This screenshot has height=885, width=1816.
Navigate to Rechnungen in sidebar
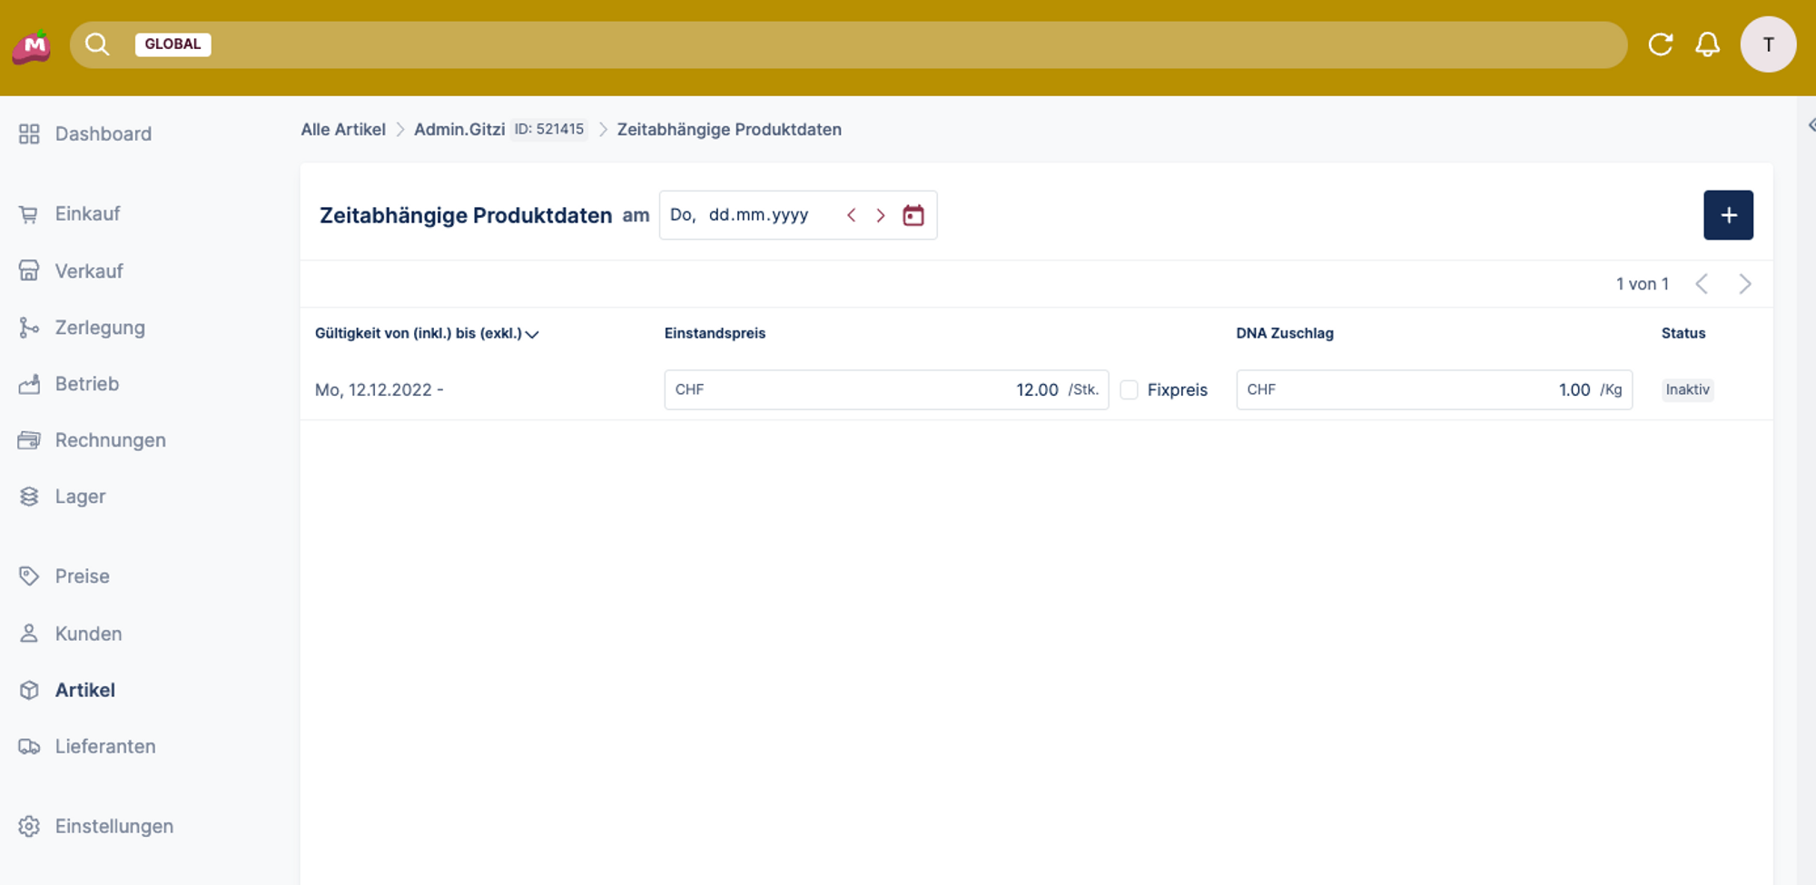coord(110,440)
